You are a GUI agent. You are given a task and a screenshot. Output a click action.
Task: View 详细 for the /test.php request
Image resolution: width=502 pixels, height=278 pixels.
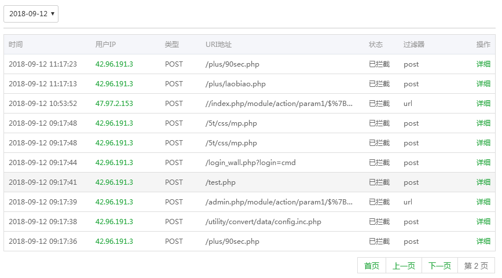pyautogui.click(x=483, y=182)
